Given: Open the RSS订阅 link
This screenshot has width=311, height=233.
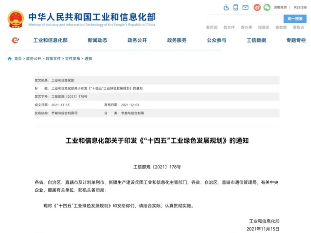Looking at the screenshot, I should point(300,8).
